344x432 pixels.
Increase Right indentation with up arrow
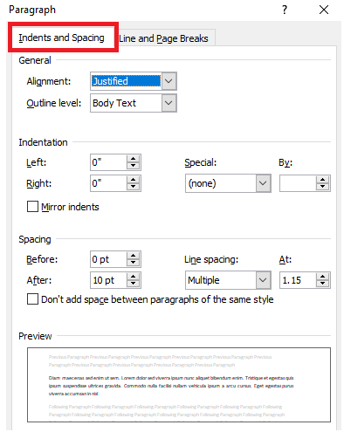134,180
